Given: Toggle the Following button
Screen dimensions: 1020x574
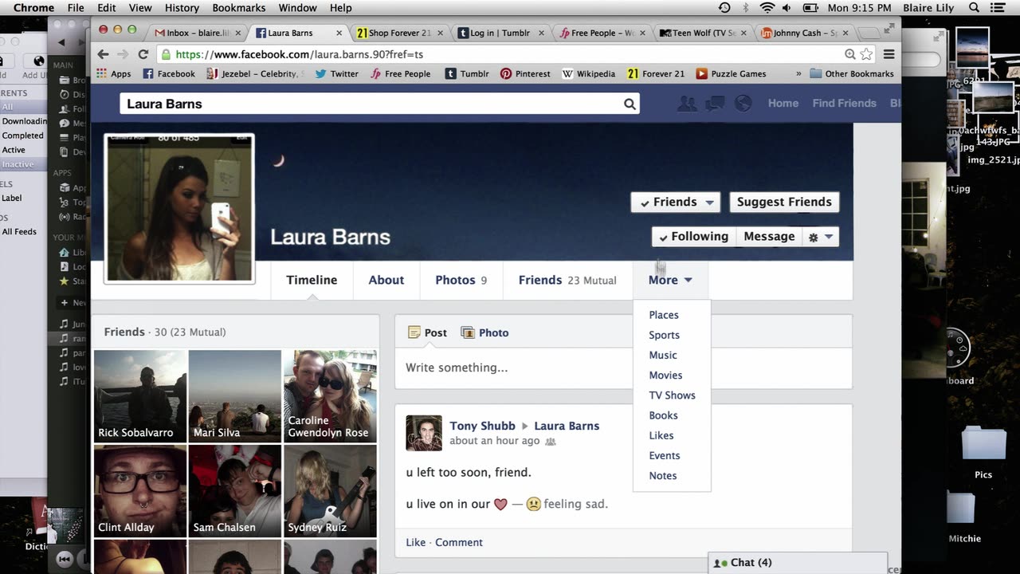Looking at the screenshot, I should point(693,236).
